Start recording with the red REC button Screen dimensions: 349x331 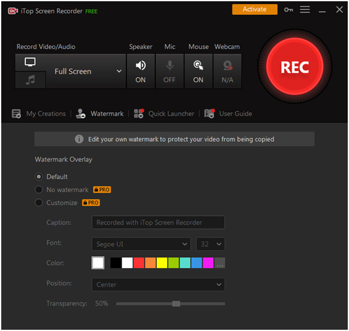[x=295, y=67]
